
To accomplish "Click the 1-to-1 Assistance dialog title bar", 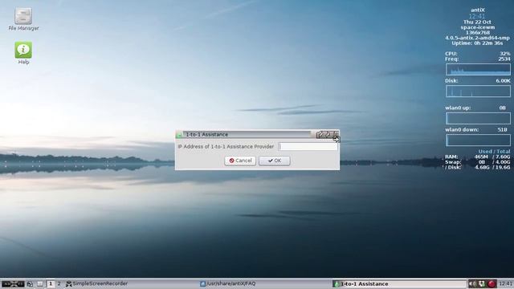I will coord(247,135).
